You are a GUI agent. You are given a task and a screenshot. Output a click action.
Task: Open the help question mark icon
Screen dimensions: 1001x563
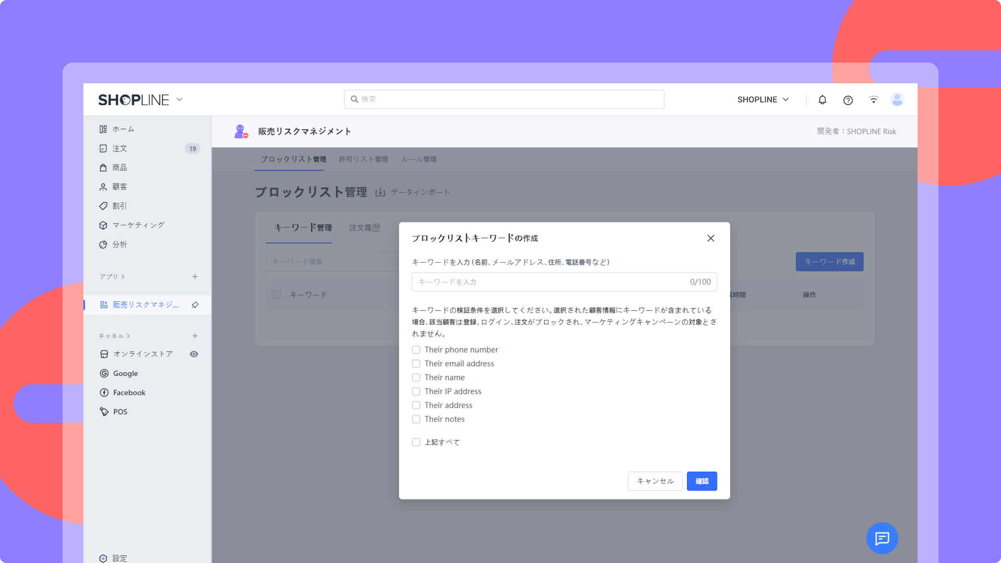[848, 100]
